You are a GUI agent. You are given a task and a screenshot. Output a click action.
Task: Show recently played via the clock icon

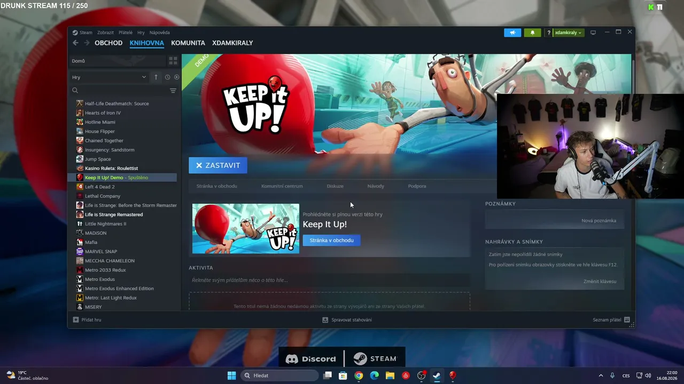(167, 77)
